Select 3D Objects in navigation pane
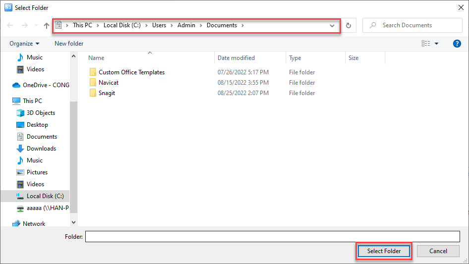469x264 pixels. 41,113
